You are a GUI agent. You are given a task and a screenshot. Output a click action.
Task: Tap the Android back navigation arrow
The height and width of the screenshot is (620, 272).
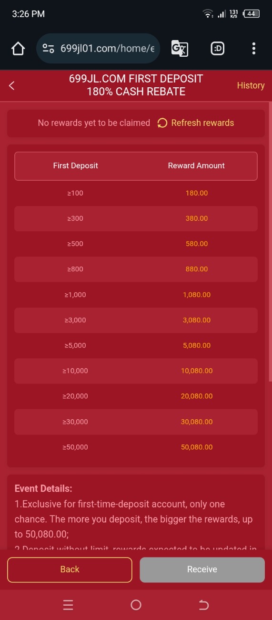(204, 605)
